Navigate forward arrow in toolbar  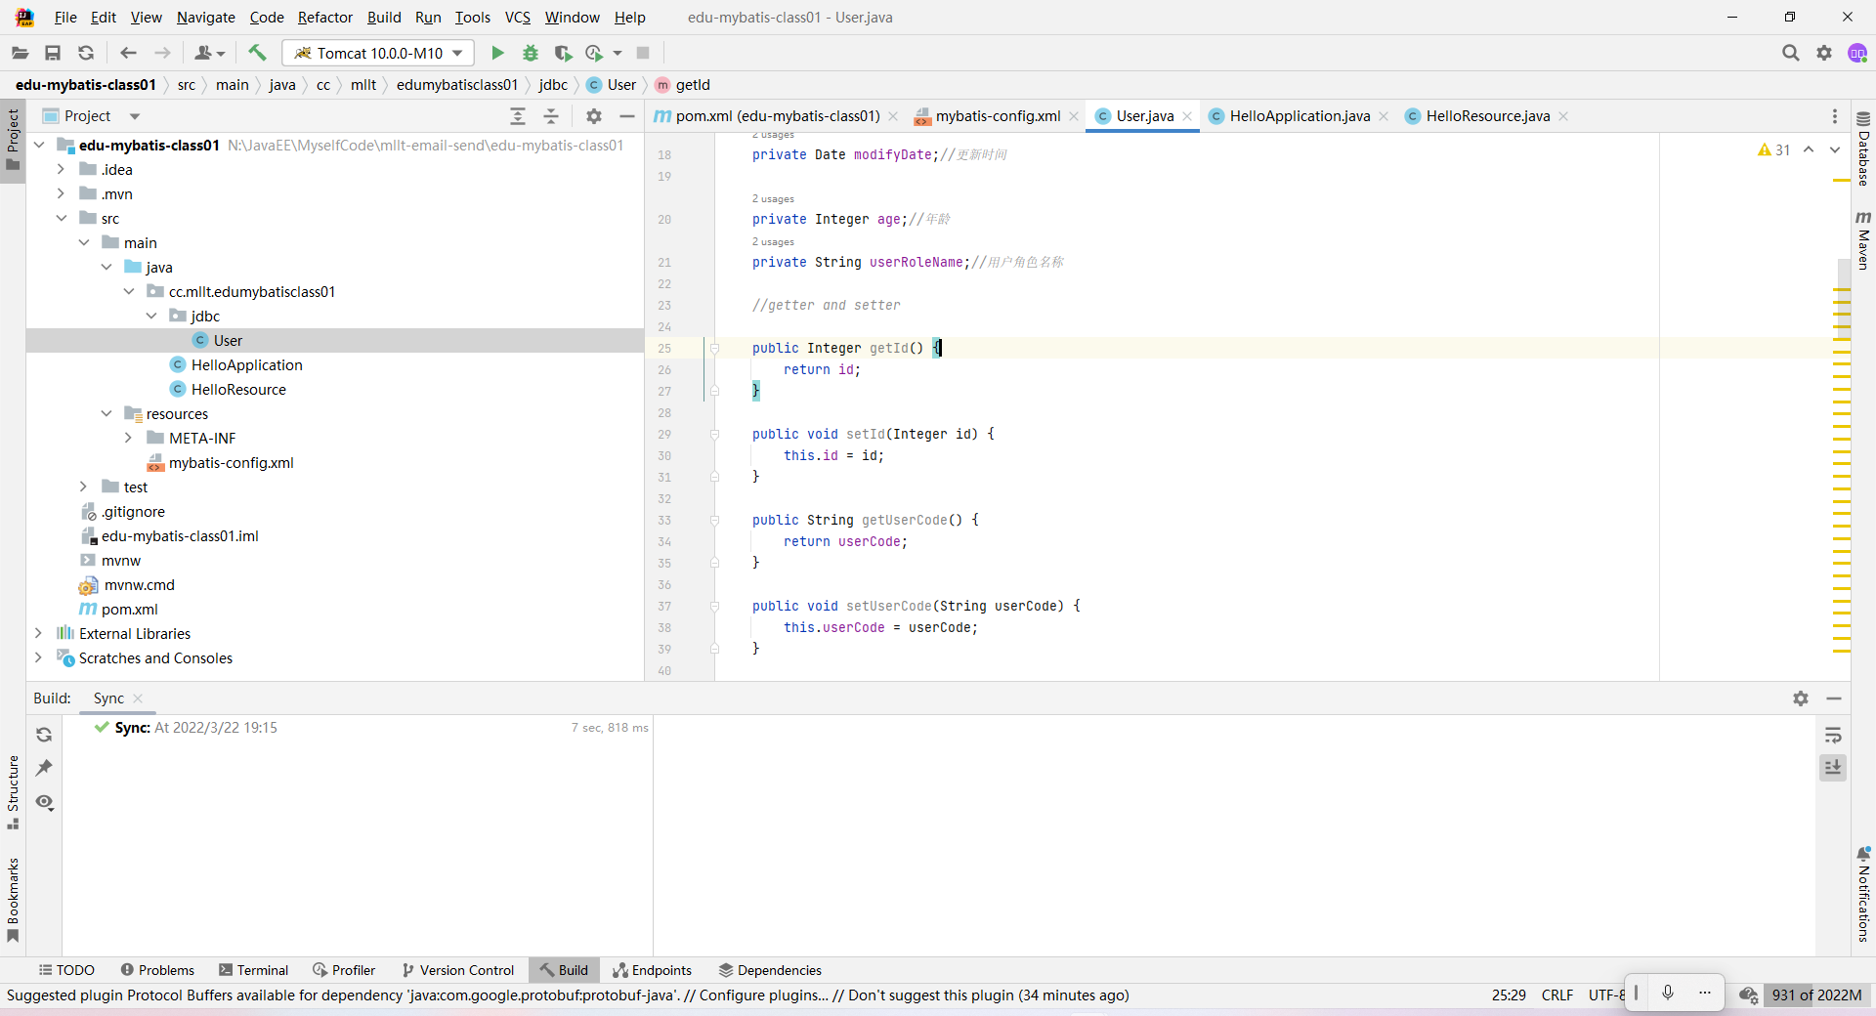[x=162, y=53]
